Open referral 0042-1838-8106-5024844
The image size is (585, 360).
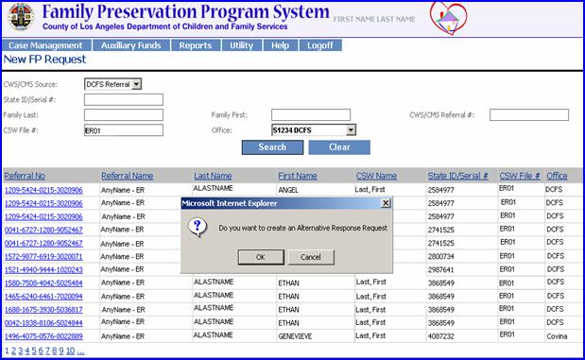coord(43,323)
